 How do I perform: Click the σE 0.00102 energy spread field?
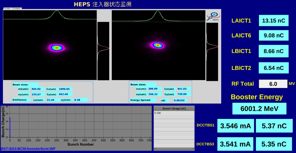tap(180, 100)
